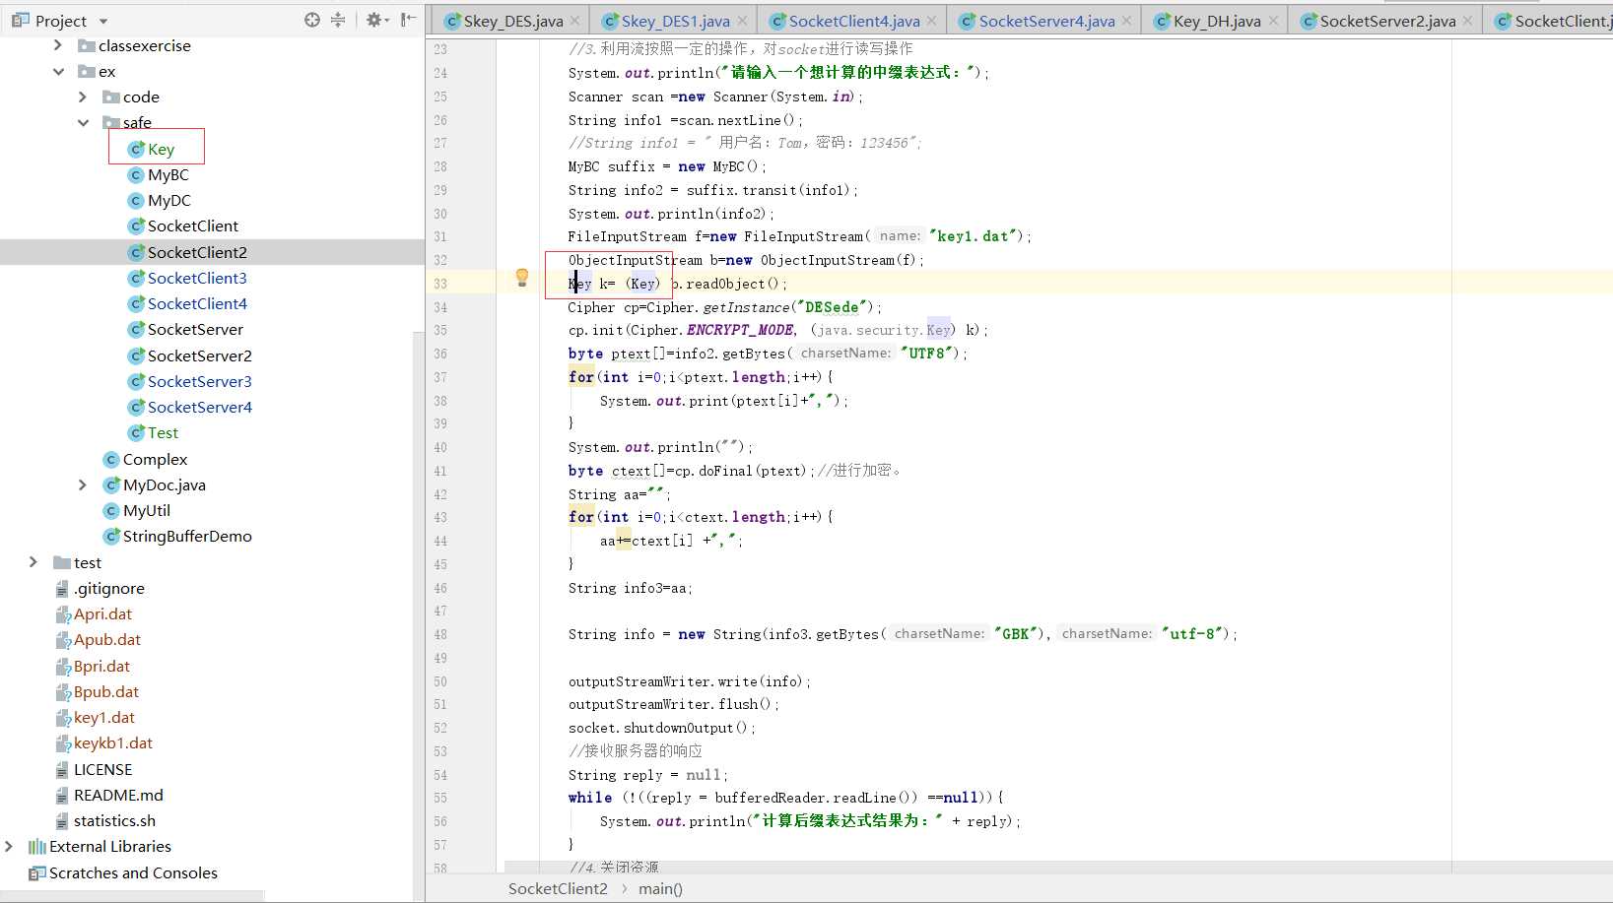Click the .gitignore file icon

pos(63,589)
